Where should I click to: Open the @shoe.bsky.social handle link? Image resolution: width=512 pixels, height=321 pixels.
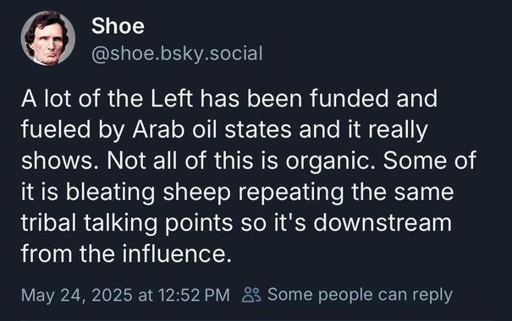[x=177, y=53]
